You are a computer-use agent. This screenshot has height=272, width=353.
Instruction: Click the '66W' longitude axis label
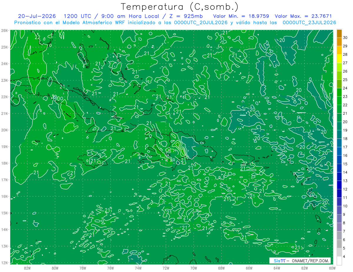[x=249, y=268]
